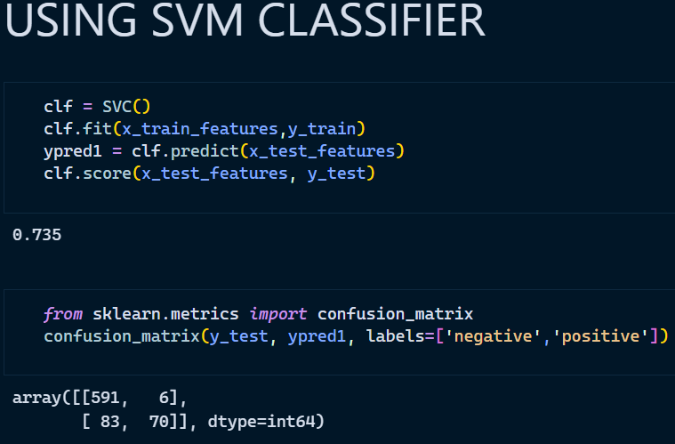Click value 591 in the output array
Viewport: 675px width, 444px height.
[x=105, y=398]
